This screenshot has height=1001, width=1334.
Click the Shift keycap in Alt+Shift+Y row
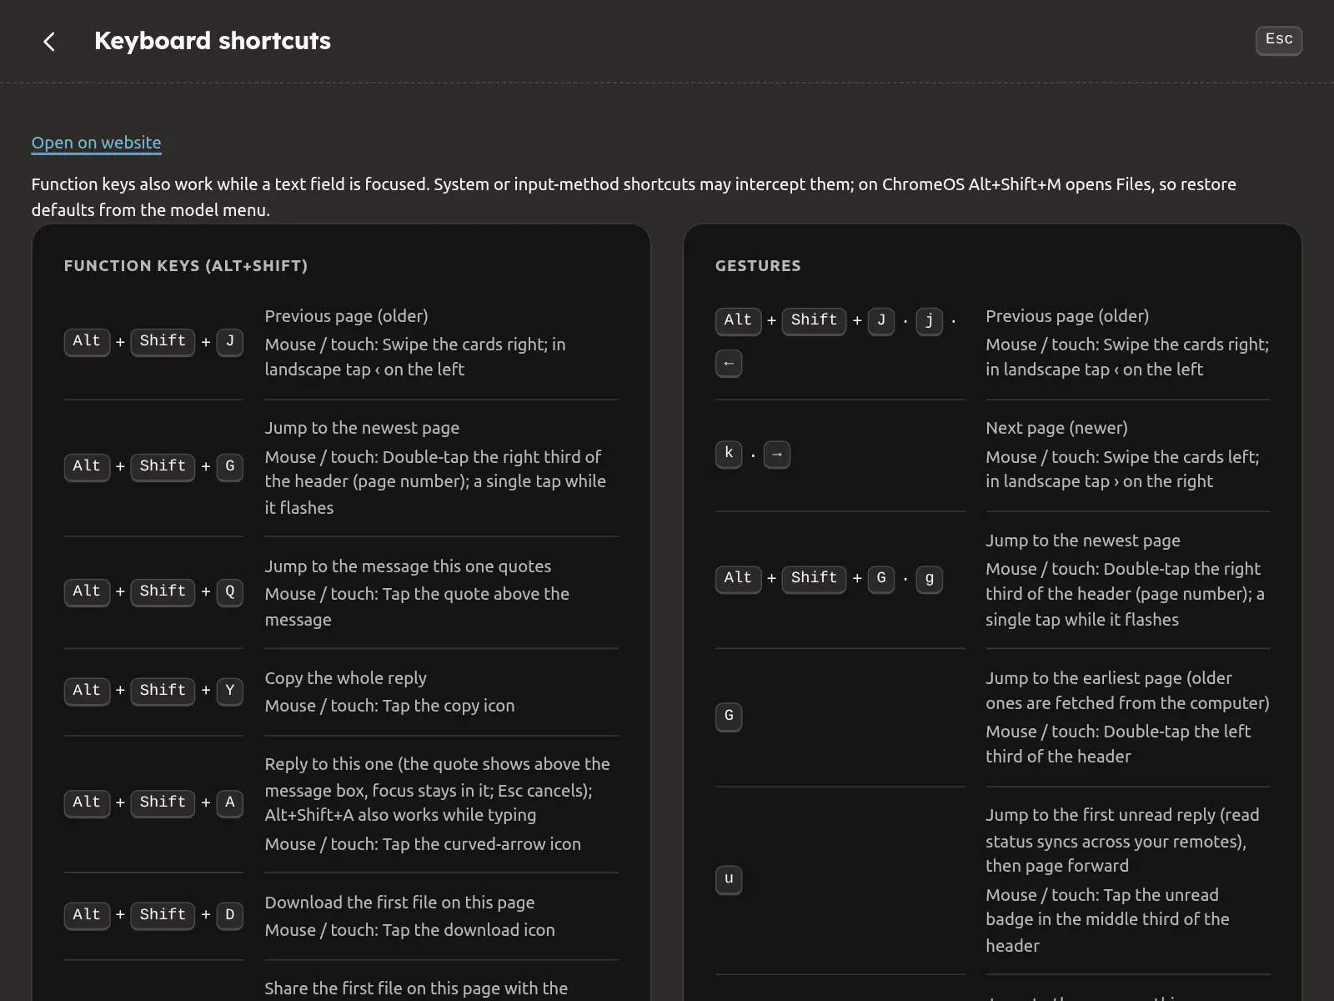163,691
